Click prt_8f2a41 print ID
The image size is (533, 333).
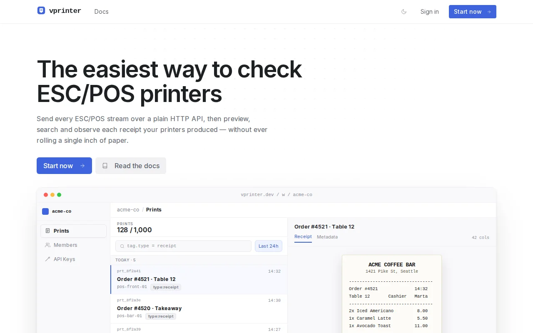point(129,271)
